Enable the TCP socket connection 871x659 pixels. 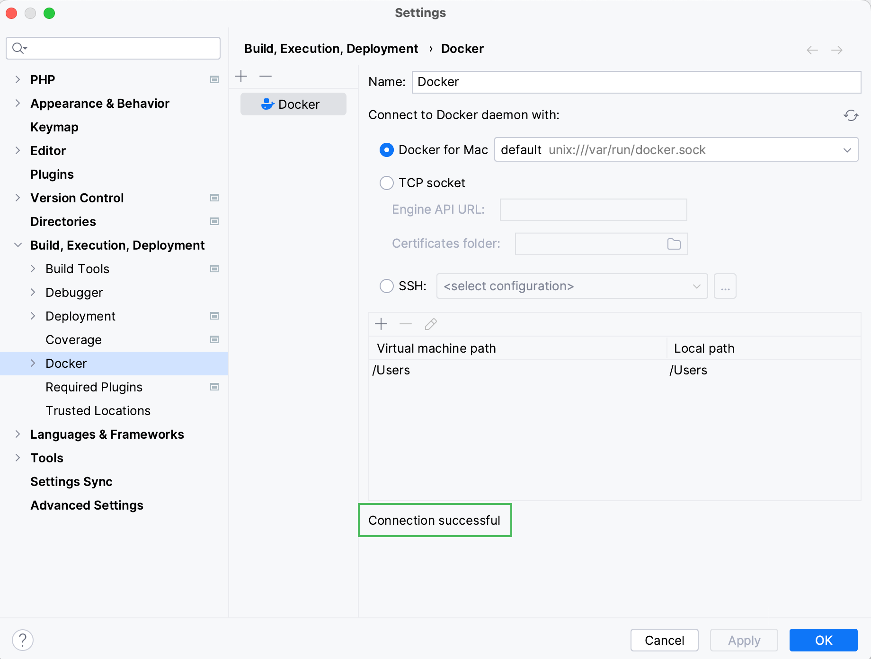coord(386,183)
